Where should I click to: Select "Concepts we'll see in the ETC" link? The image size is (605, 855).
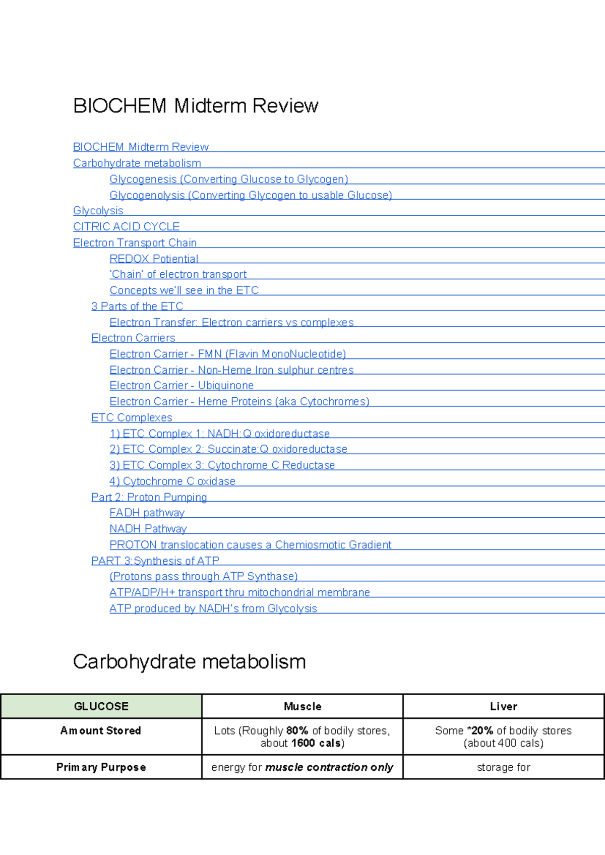pyautogui.click(x=184, y=290)
